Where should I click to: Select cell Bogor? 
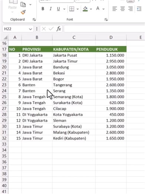[x=74, y=79]
